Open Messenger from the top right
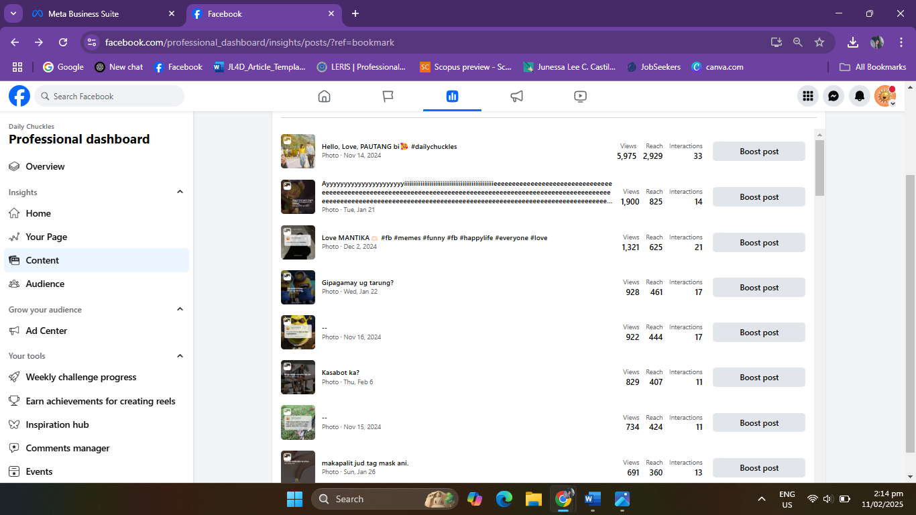The width and height of the screenshot is (916, 515). pyautogui.click(x=834, y=96)
